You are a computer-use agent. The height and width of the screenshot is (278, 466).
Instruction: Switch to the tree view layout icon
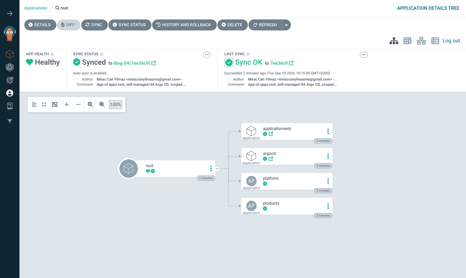click(x=394, y=41)
